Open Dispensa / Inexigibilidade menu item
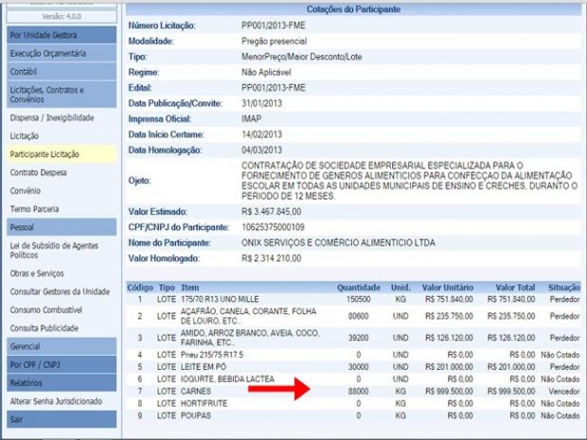This screenshot has width=587, height=440. coord(51,118)
